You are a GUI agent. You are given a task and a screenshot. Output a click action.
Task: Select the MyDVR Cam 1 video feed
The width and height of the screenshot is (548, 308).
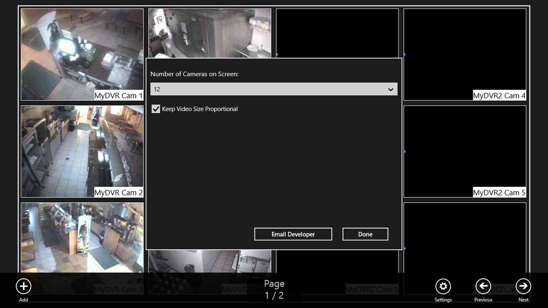(82, 54)
